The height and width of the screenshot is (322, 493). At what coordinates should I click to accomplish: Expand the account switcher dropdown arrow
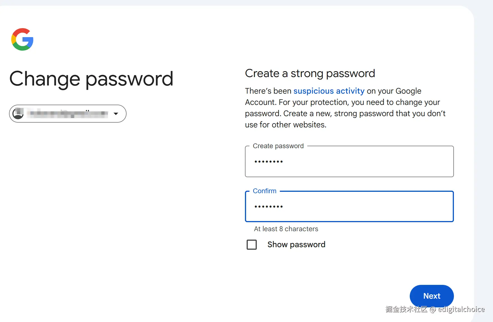(116, 114)
